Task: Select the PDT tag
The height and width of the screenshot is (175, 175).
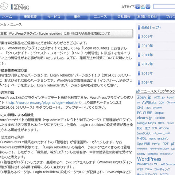Action: tap(166, 144)
